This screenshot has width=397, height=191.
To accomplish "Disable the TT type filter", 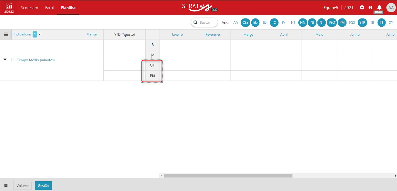I will click(x=381, y=23).
